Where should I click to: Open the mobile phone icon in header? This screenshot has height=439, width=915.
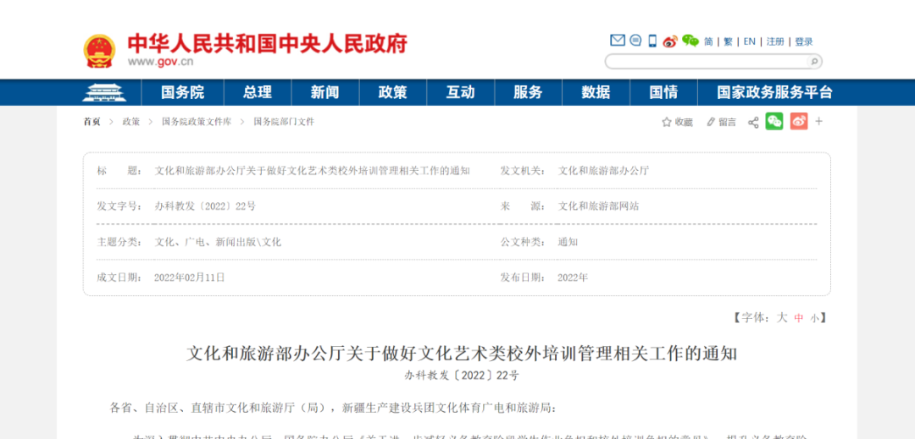[652, 41]
